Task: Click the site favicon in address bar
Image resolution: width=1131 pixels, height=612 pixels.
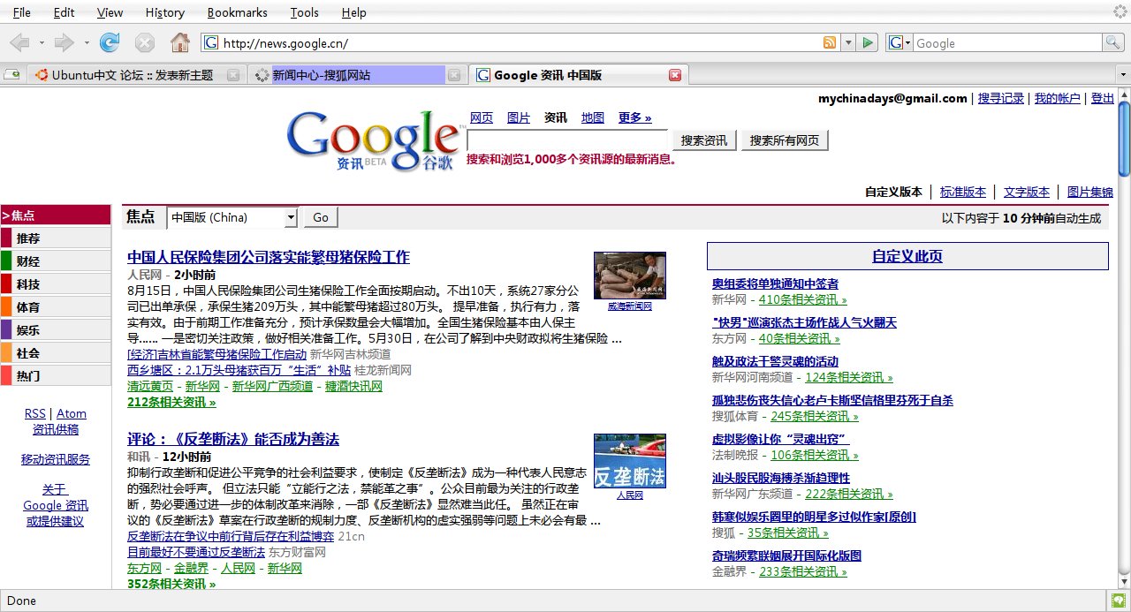Action: 210,42
